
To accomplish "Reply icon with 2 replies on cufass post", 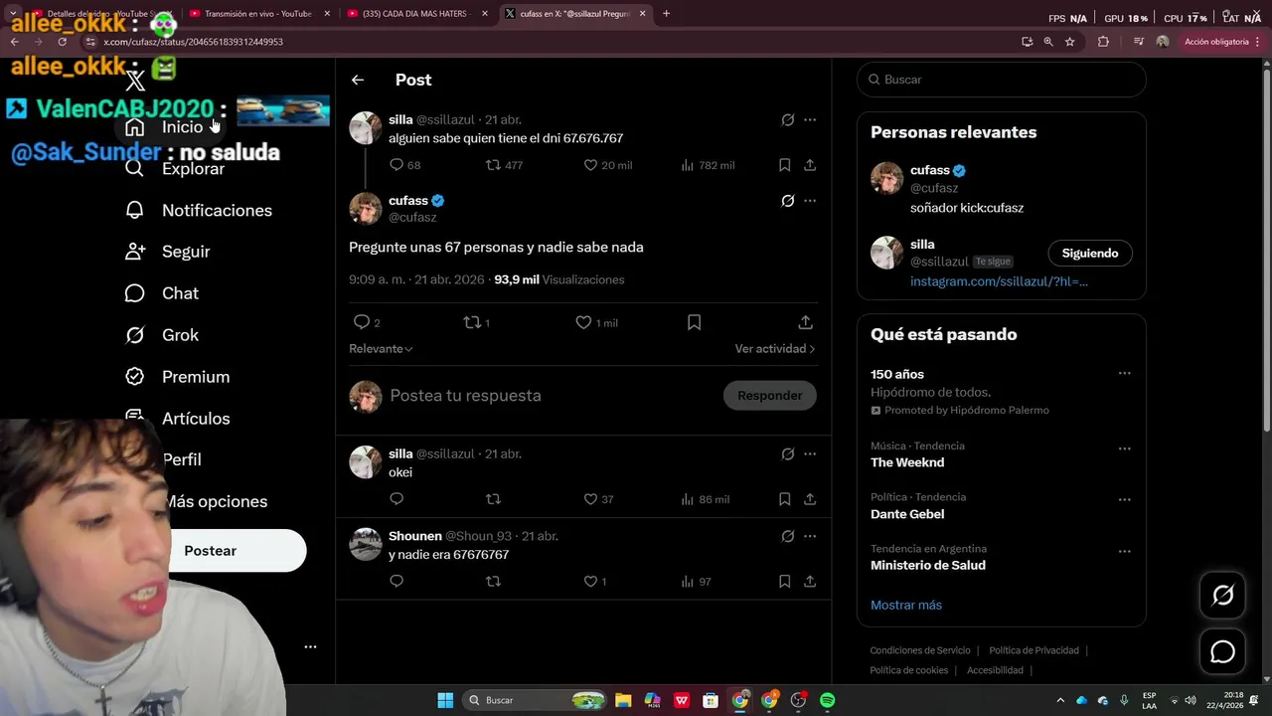I will pyautogui.click(x=362, y=322).
